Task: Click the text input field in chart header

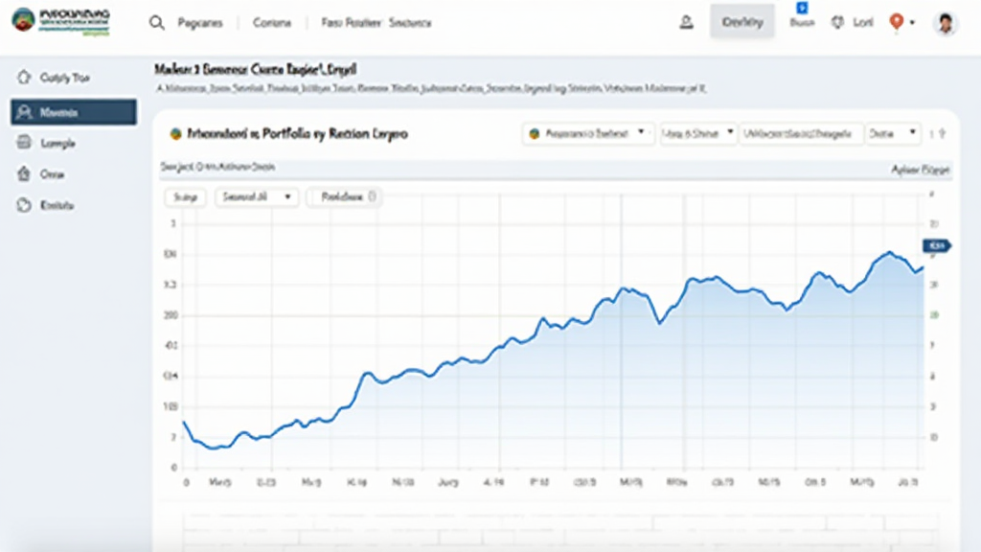Action: click(801, 134)
